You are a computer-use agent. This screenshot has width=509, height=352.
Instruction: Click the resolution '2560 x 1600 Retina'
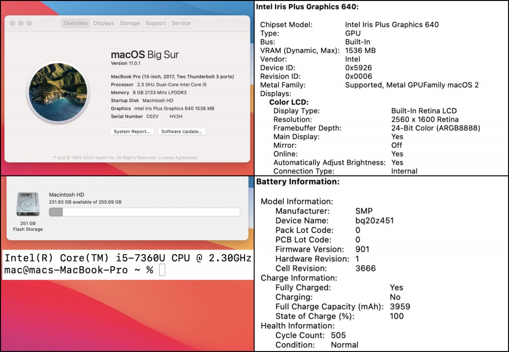point(425,119)
